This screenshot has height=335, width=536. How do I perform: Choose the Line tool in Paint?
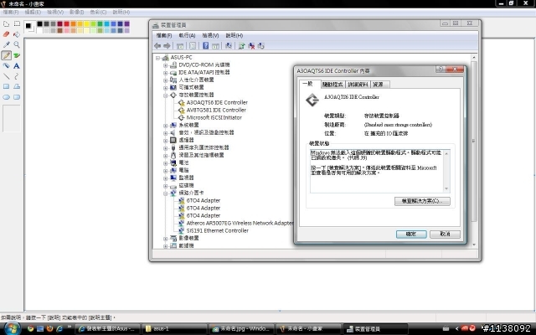click(x=6, y=76)
